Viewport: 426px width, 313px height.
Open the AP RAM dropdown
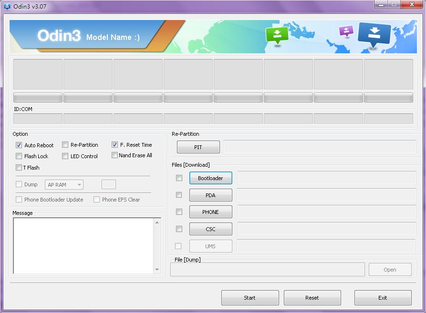point(64,185)
